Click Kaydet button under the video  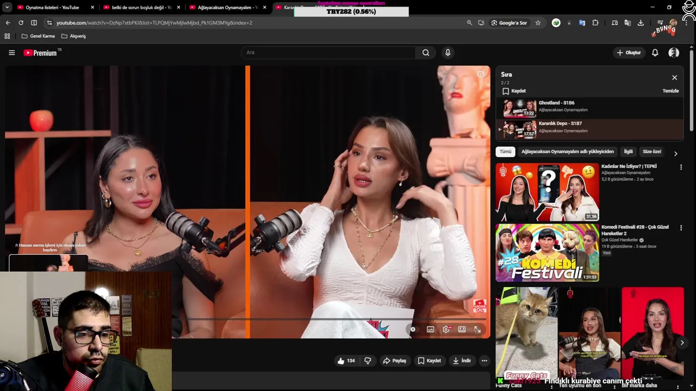[429, 361]
